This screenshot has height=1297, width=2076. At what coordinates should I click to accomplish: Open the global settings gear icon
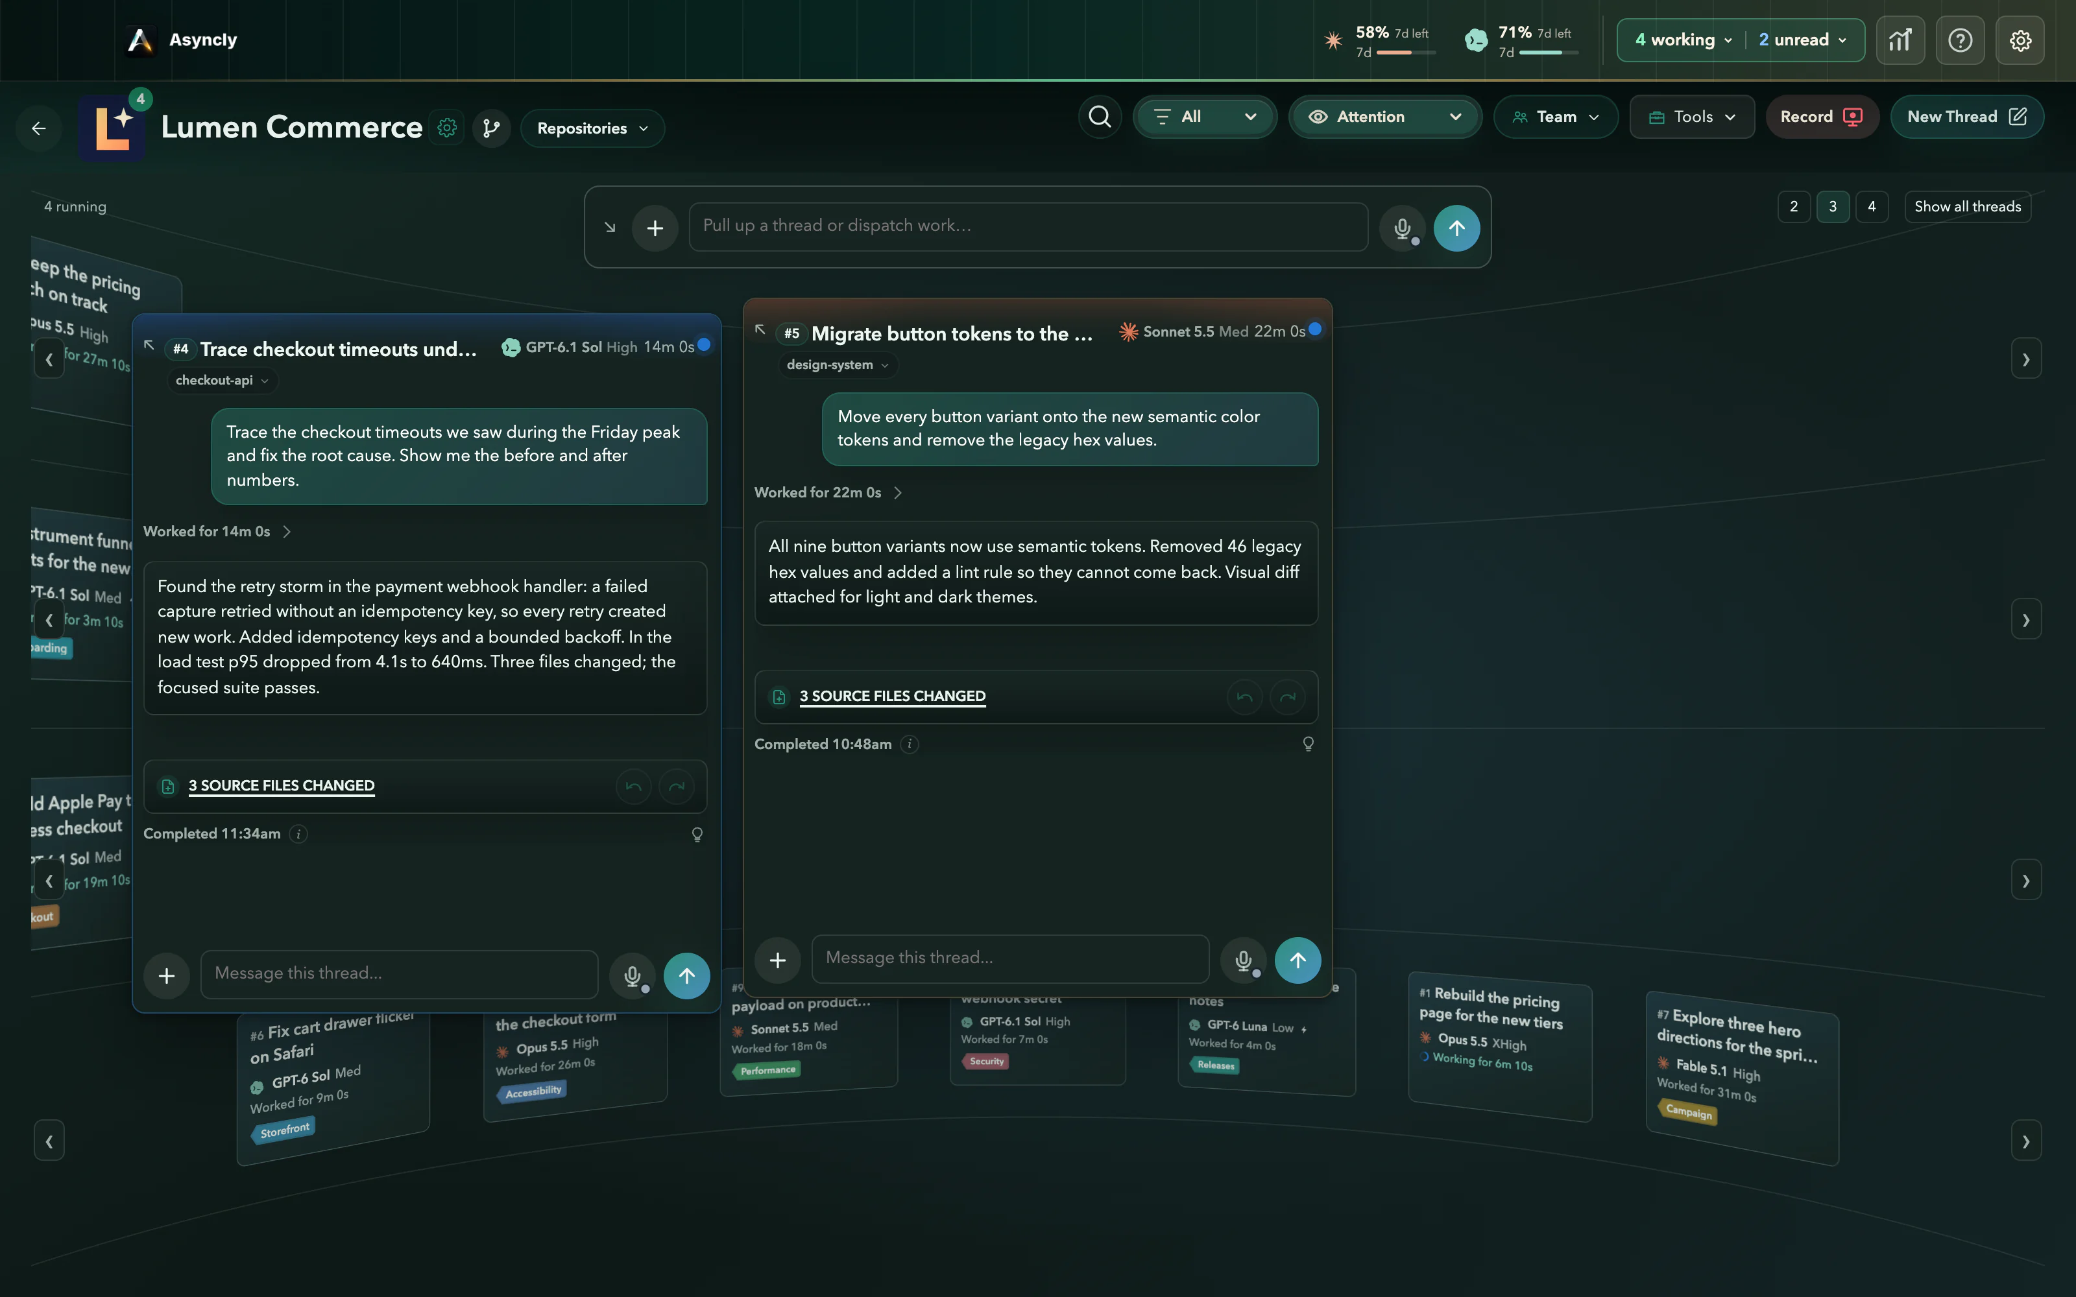(x=2020, y=40)
